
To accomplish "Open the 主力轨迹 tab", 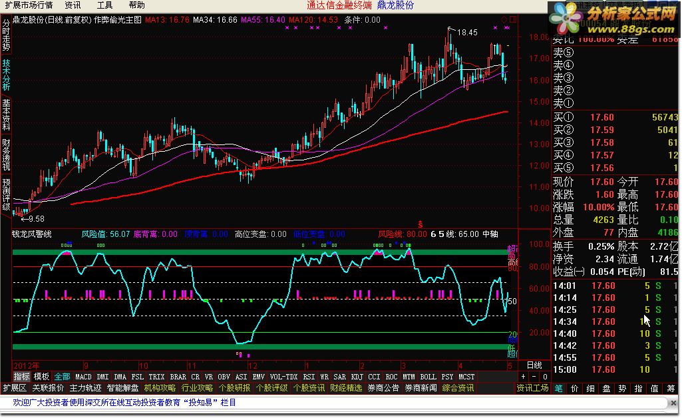I will pos(85,388).
